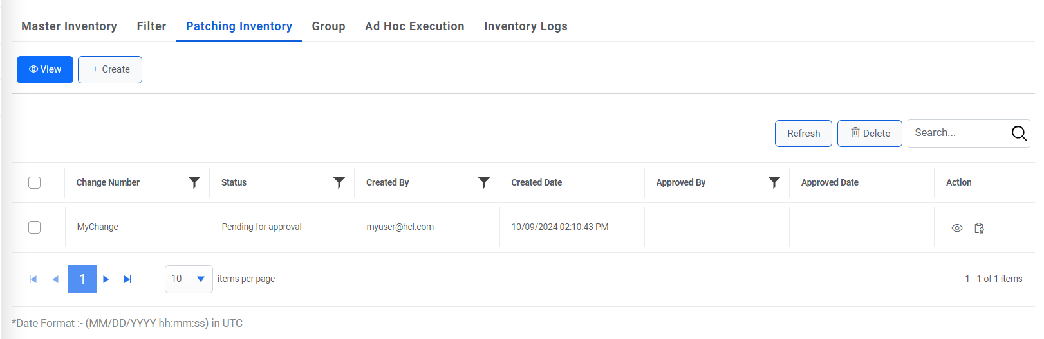Image resolution: width=1044 pixels, height=339 pixels.
Task: Click the Change Number column filter icon
Action: pyautogui.click(x=194, y=182)
